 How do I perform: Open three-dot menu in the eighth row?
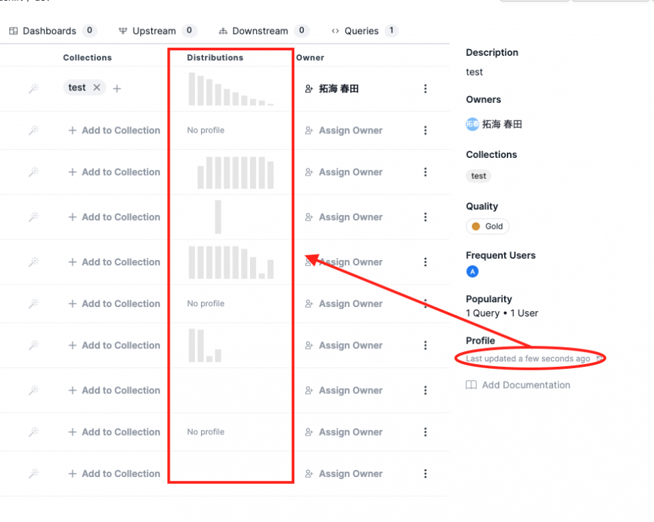(x=425, y=391)
